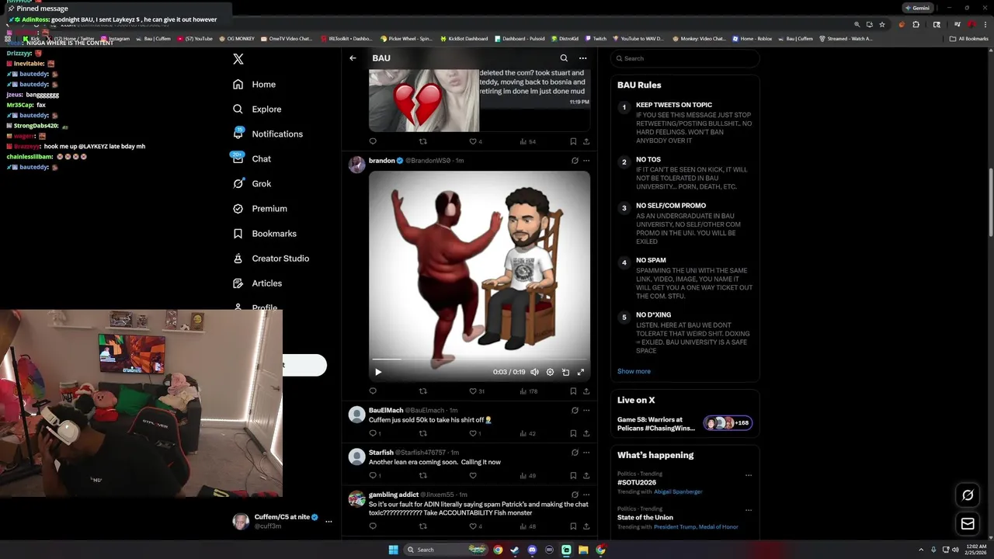The height and width of the screenshot is (559, 994).
Task: Open brandon's profile name link
Action: (382, 161)
